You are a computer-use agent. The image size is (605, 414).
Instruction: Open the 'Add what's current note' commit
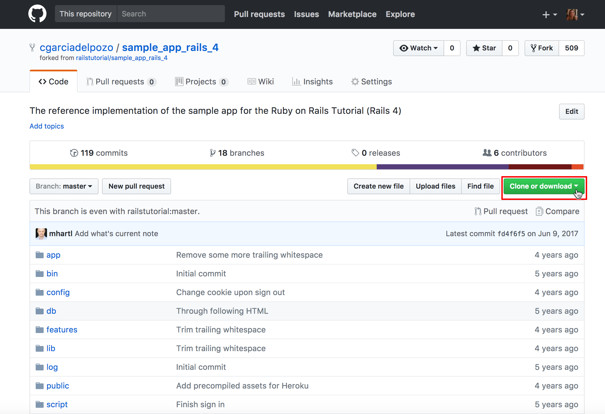pos(116,234)
